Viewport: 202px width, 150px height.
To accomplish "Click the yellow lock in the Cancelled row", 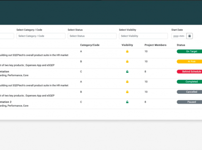I will [x=127, y=92].
